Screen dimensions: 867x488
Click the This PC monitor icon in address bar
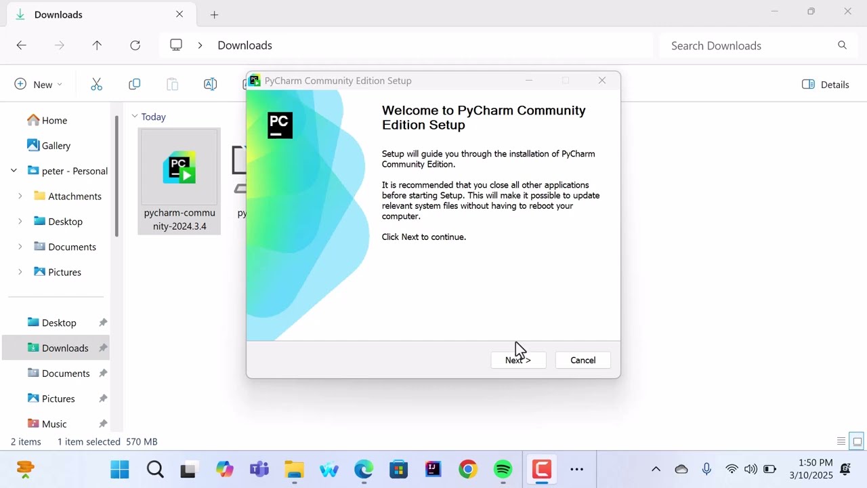click(x=176, y=45)
